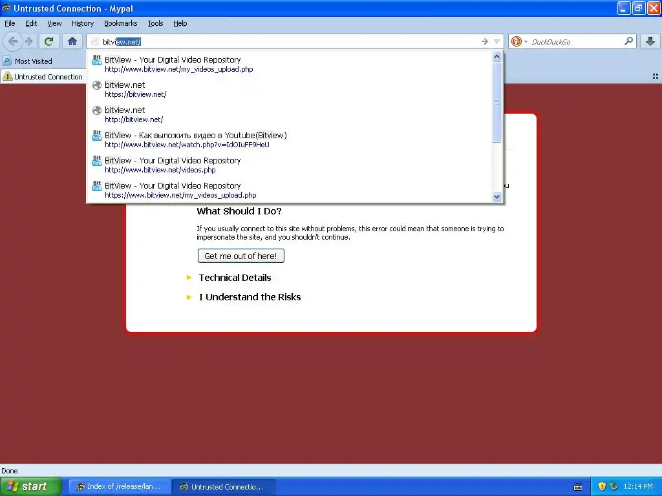The height and width of the screenshot is (496, 662).
Task: Click globe icon of http://bitview.net/ suggestion
Action: click(x=97, y=110)
